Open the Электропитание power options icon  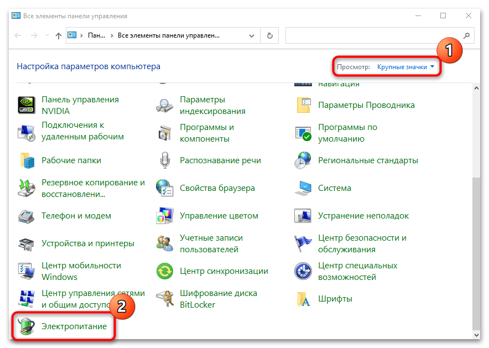click(27, 326)
